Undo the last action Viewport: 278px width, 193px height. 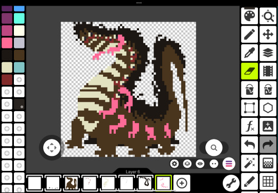click(249, 145)
